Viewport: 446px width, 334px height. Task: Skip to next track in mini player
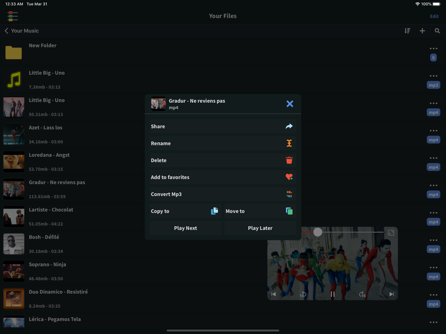coord(392,294)
